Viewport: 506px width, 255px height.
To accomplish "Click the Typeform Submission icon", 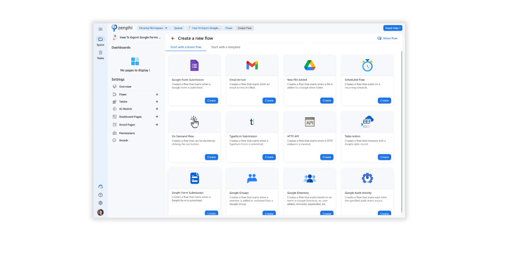I will click(252, 122).
